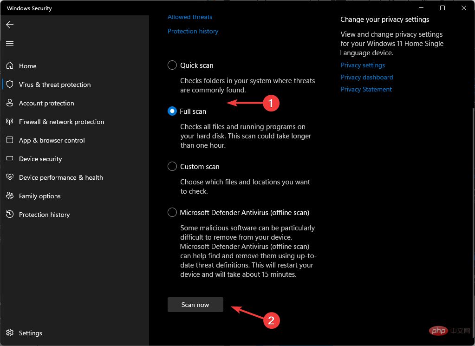The width and height of the screenshot is (475, 346).
Task: Open Device performance & health heart icon
Action: point(10,177)
